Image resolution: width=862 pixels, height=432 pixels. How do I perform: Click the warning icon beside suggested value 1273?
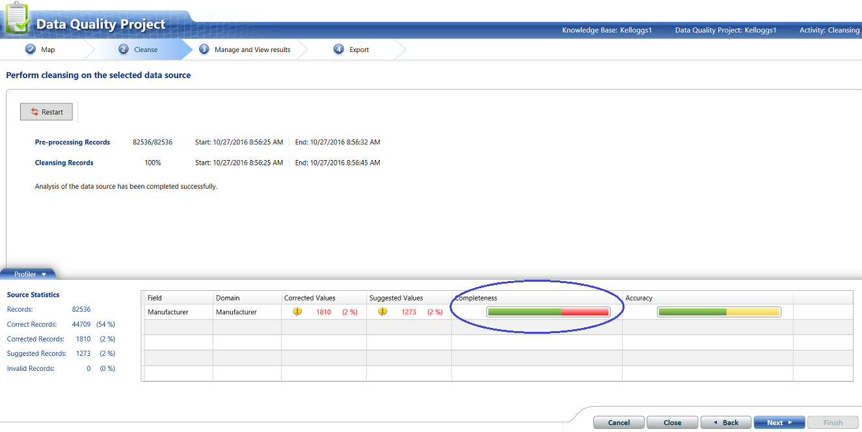(x=383, y=312)
